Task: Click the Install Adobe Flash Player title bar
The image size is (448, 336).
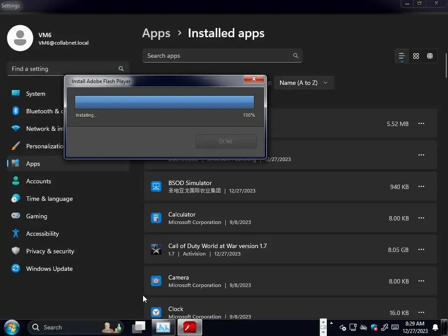Action: pyautogui.click(x=154, y=81)
